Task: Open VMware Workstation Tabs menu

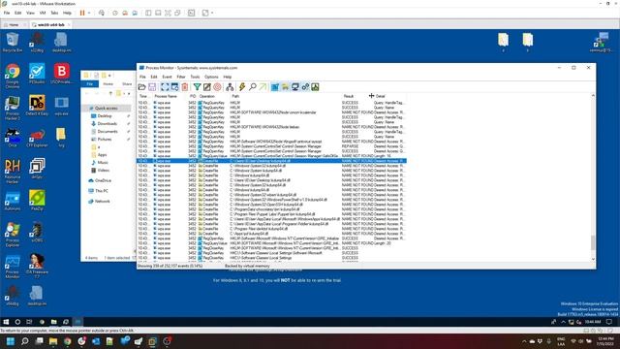Action: coord(54,13)
